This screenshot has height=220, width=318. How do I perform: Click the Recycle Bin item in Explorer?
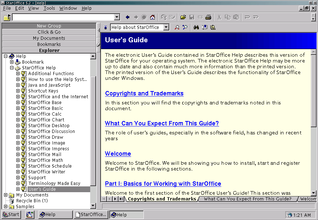pos(32,200)
